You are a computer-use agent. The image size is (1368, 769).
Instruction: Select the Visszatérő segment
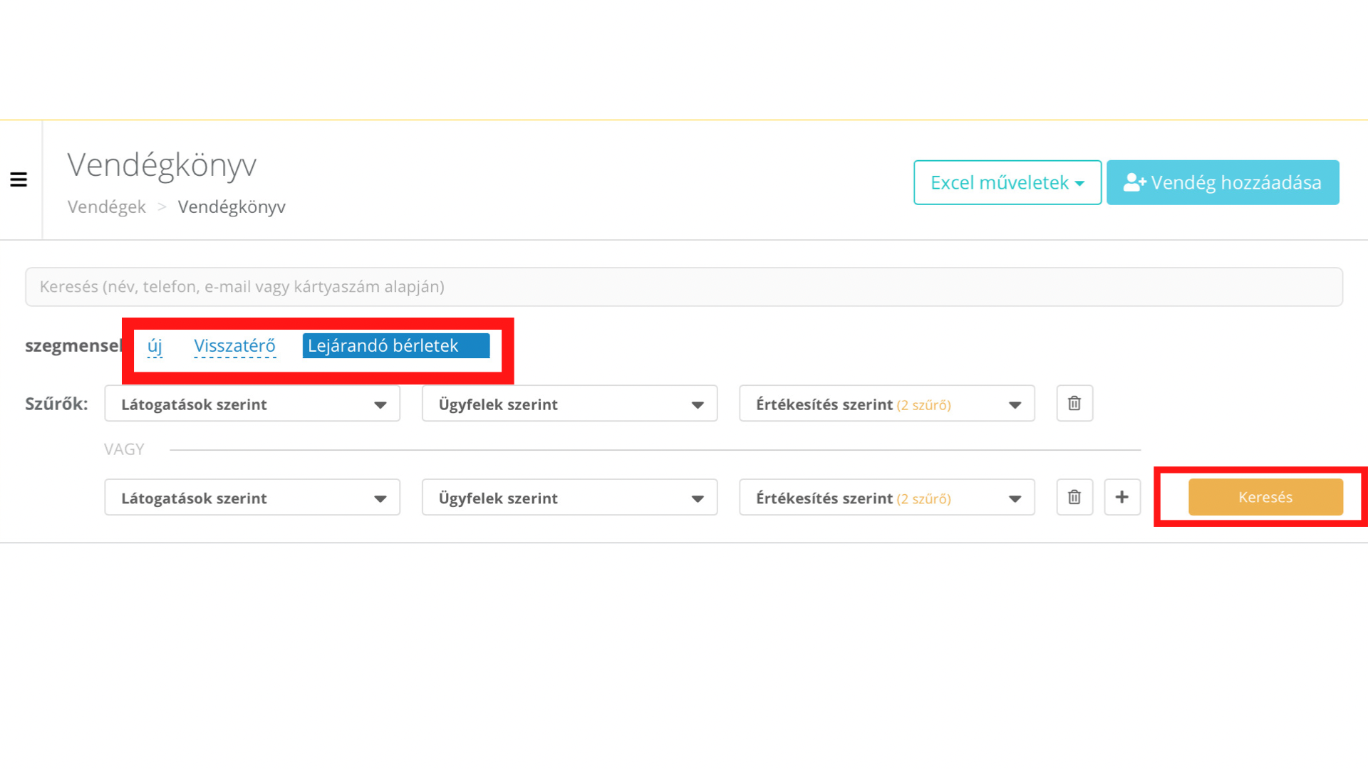coord(234,346)
